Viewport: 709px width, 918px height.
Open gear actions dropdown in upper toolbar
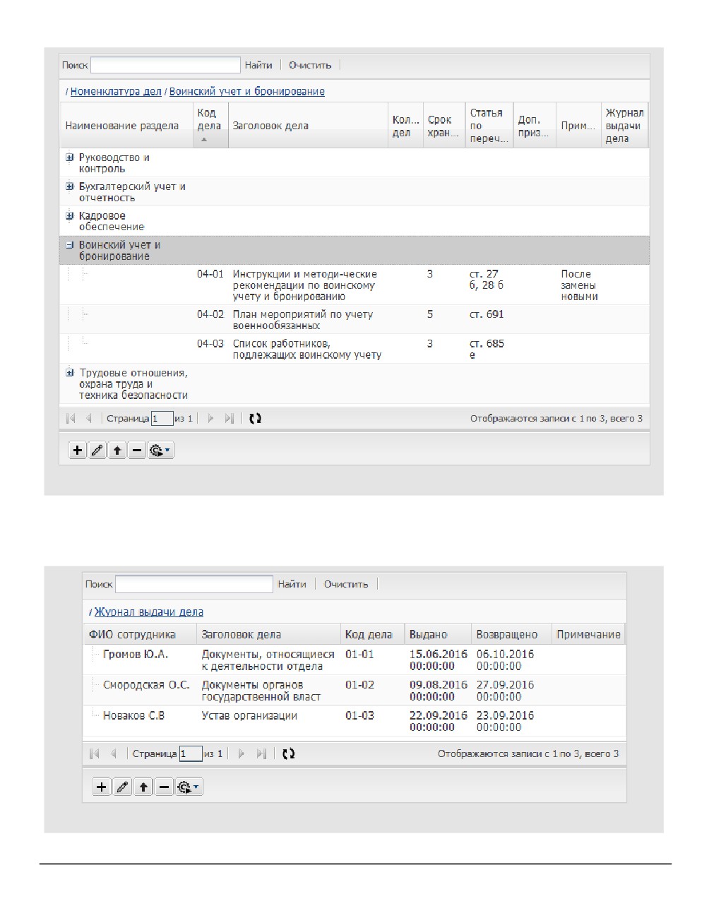[x=160, y=450]
